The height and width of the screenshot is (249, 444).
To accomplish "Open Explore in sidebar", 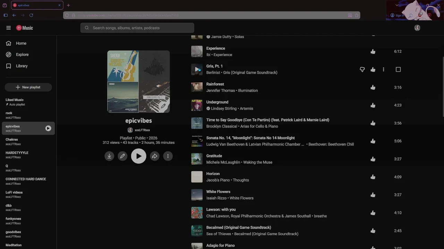I will (x=28, y=55).
